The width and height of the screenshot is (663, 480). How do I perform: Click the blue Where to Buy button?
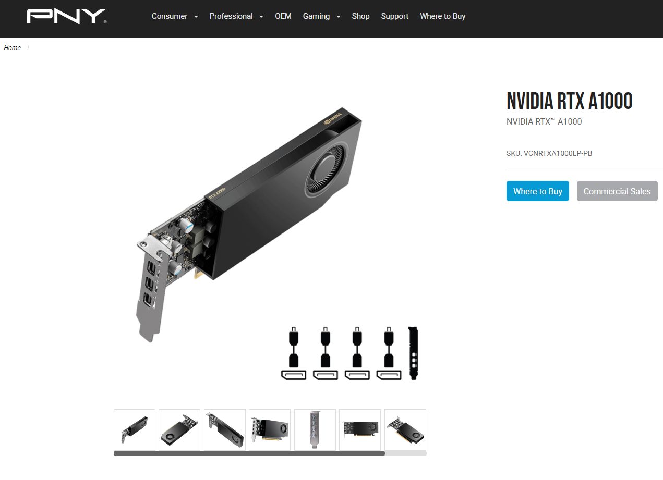coord(538,191)
